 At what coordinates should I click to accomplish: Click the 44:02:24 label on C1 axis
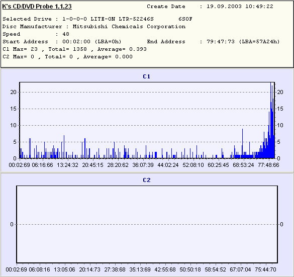coord(168,165)
